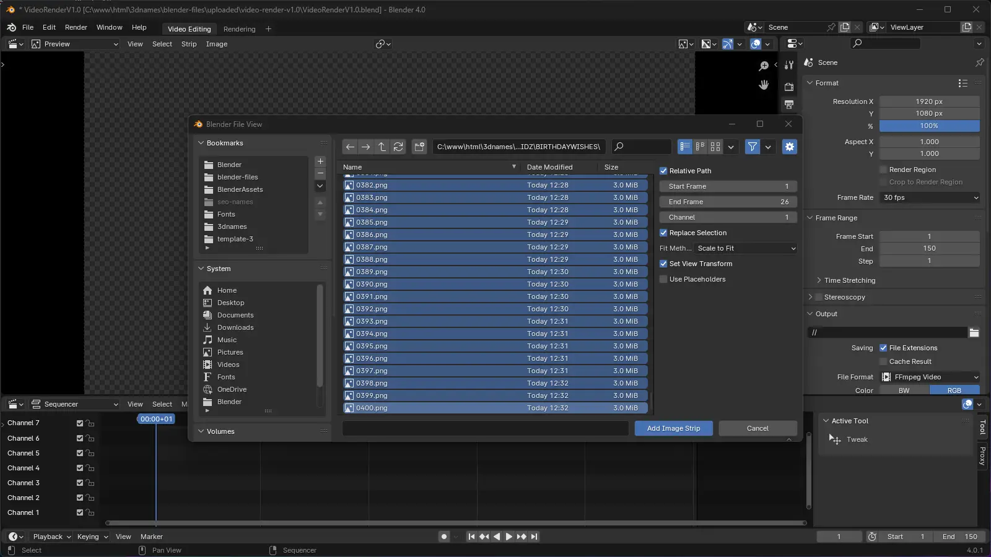Toggle the preview overlays icon

click(756, 44)
